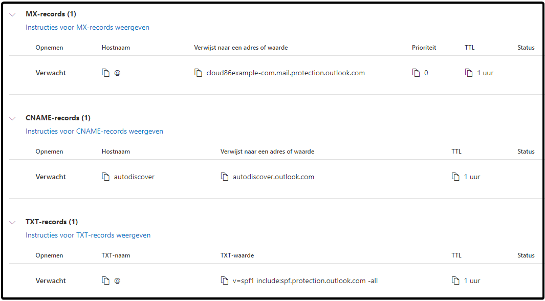Image resolution: width=545 pixels, height=301 pixels.
Task: Copy cloud86example-com.mail.protection.outlook.com address
Action: click(x=198, y=73)
